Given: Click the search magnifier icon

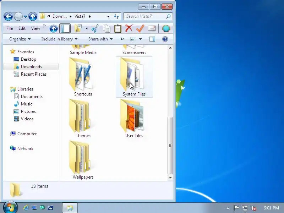Looking at the screenshot, I should (168, 16).
